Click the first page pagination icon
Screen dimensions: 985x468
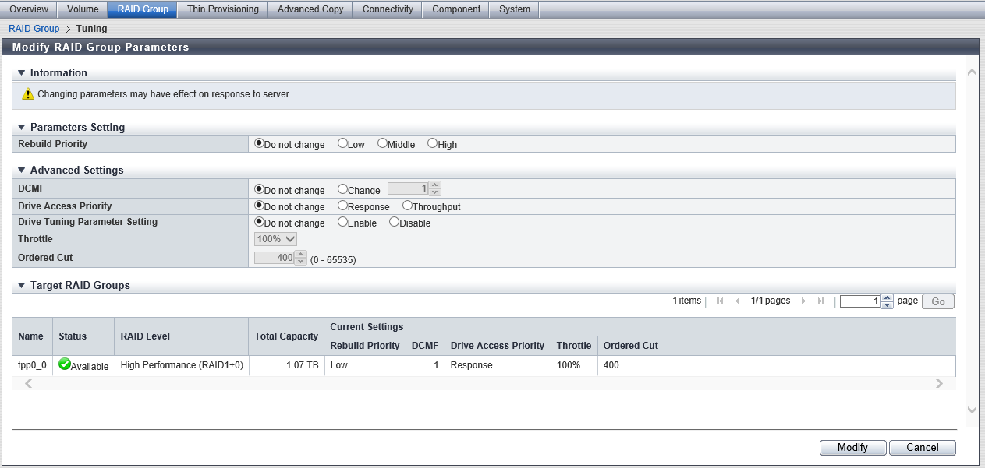(719, 301)
